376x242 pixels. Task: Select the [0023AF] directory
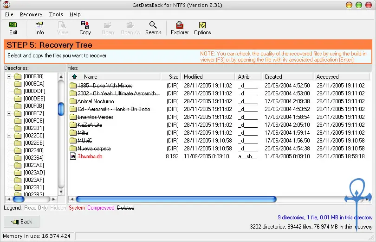click(x=34, y=180)
